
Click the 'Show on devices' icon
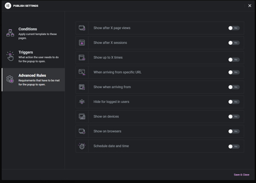(82, 117)
